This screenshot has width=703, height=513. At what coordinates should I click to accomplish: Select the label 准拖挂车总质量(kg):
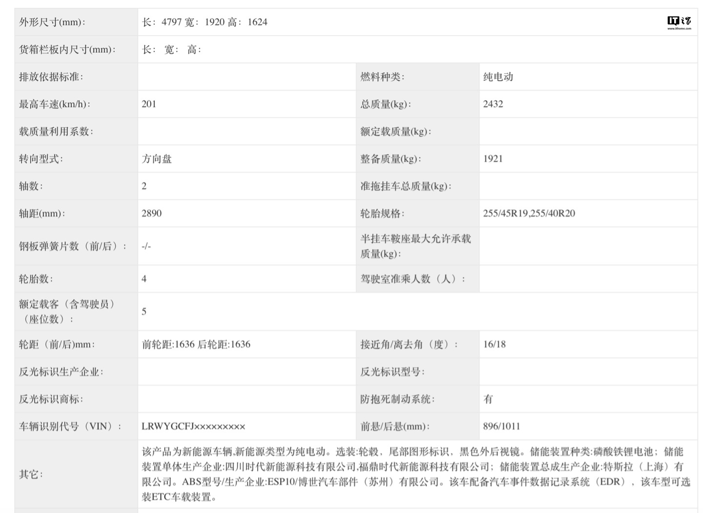click(406, 186)
